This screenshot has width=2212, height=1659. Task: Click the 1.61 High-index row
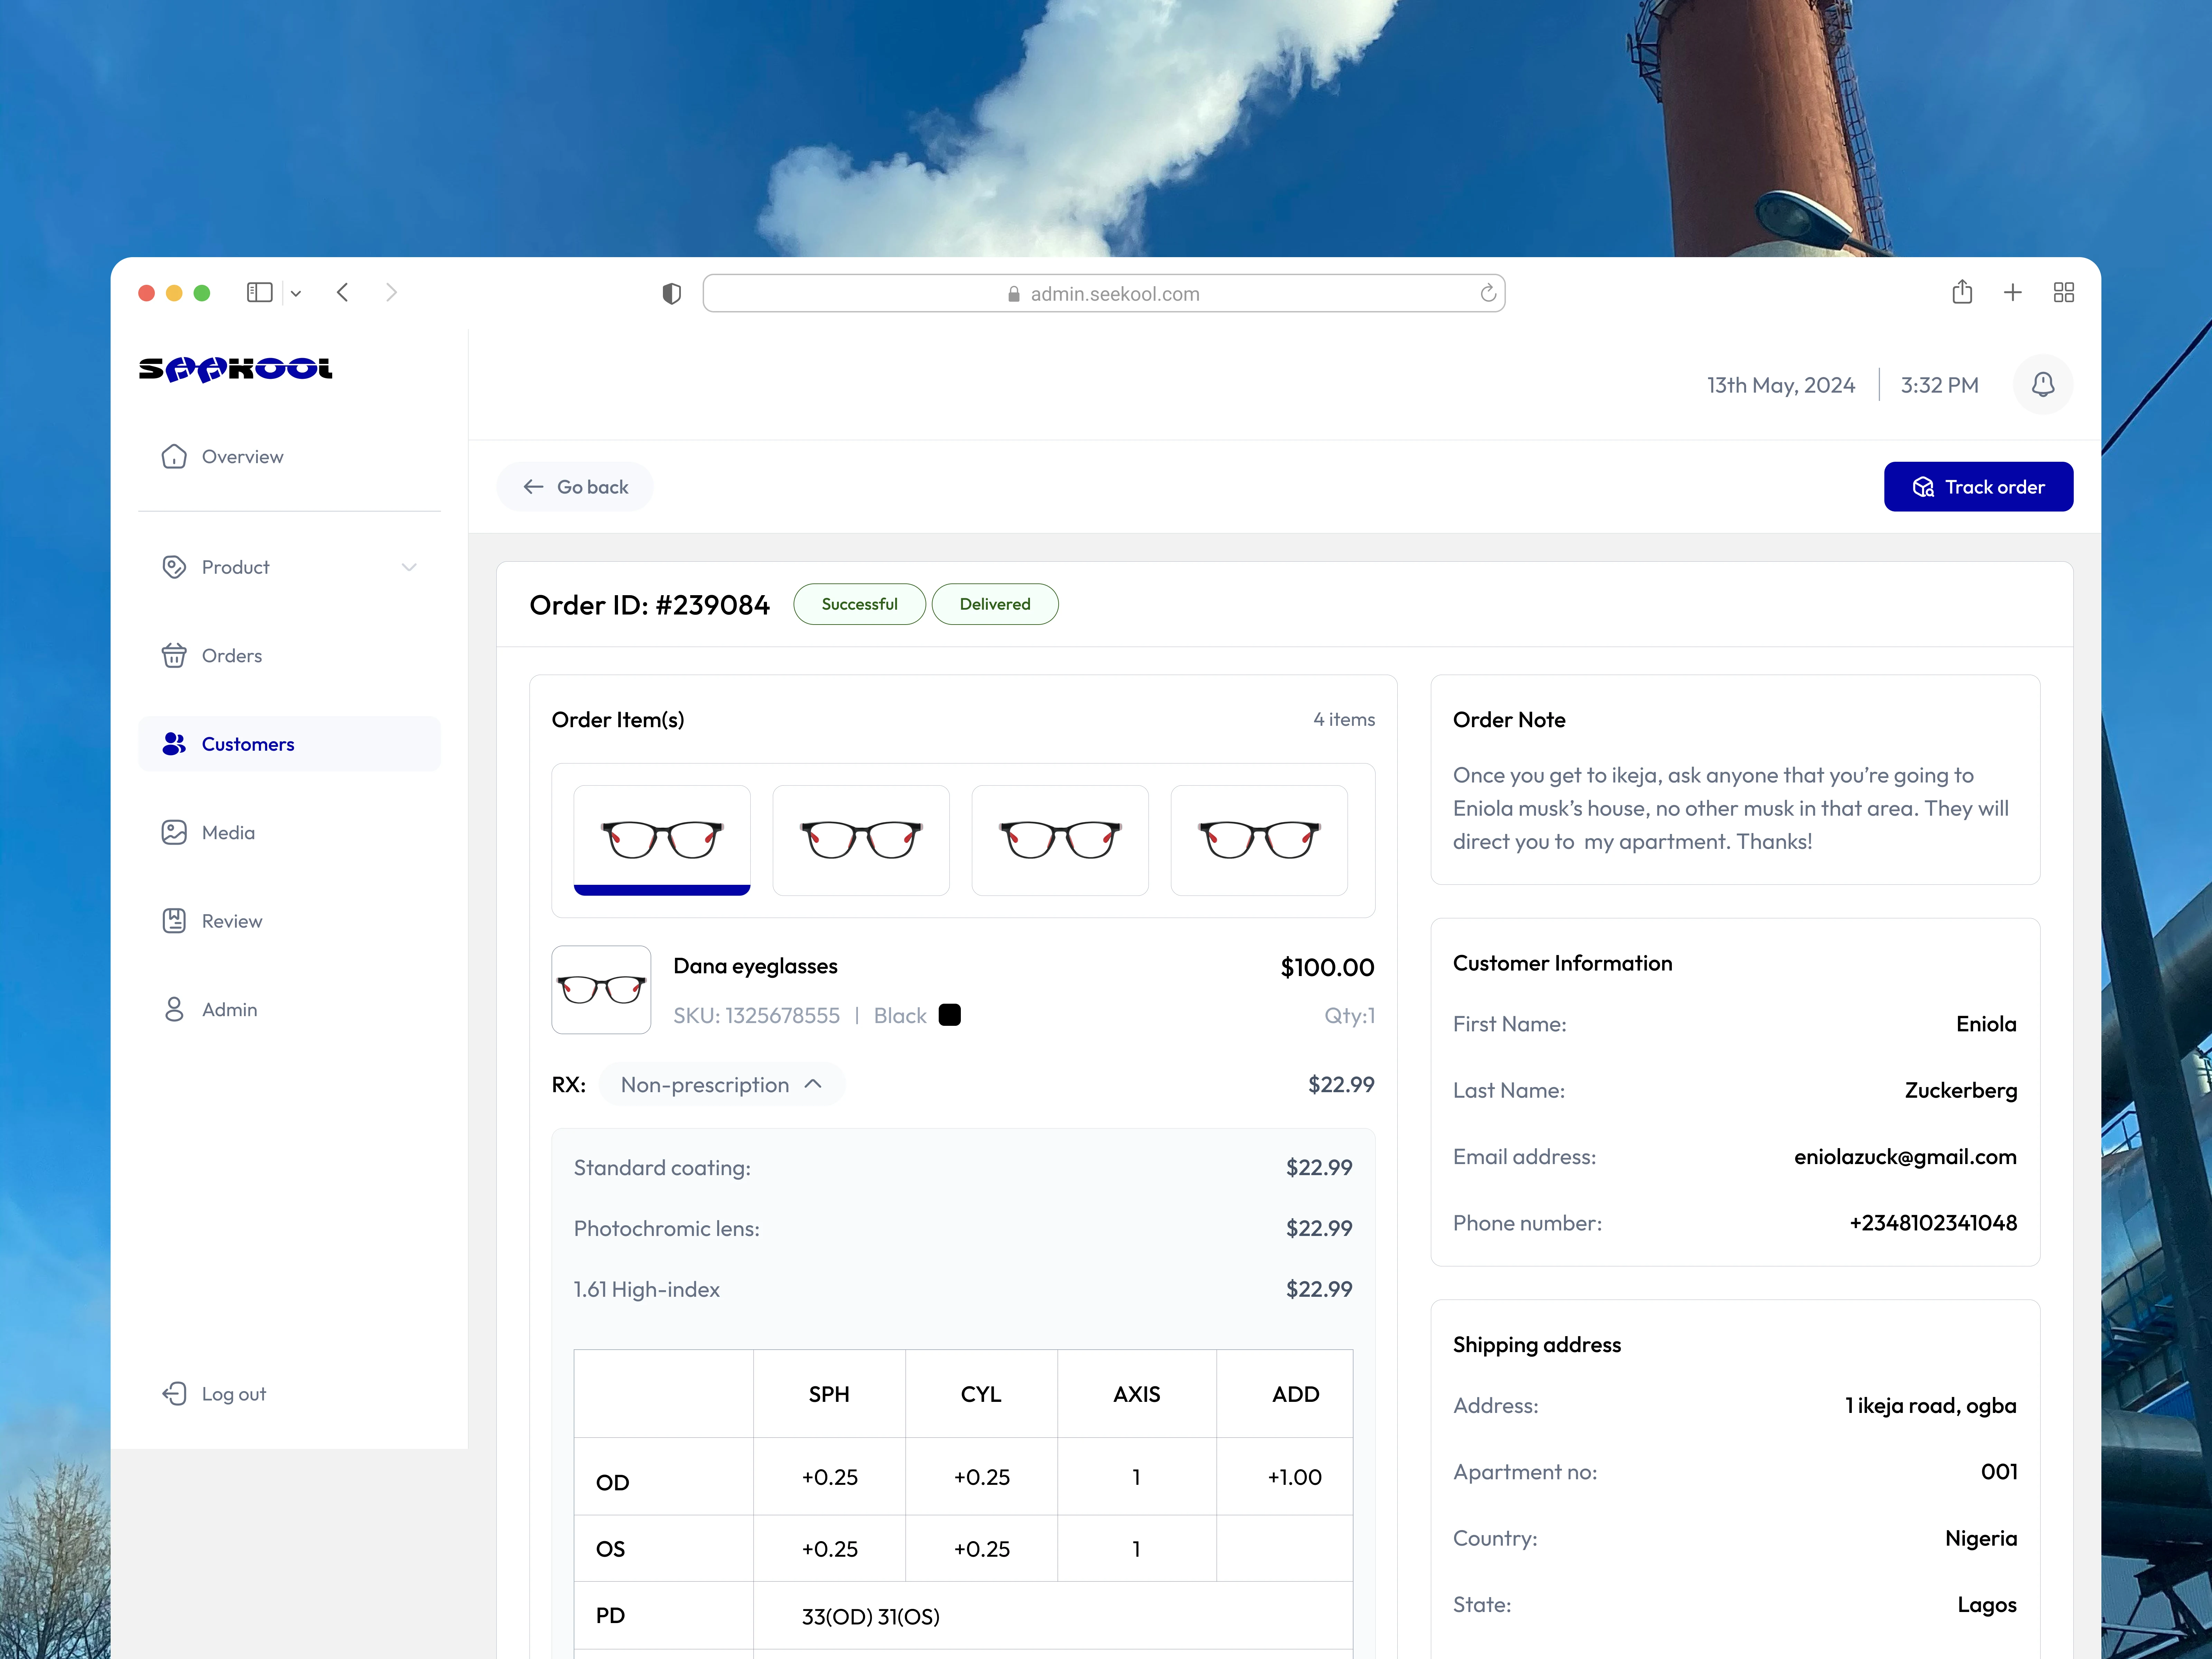pyautogui.click(x=963, y=1290)
